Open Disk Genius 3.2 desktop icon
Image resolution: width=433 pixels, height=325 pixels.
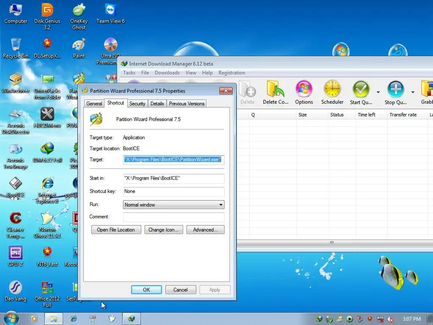pyautogui.click(x=47, y=16)
